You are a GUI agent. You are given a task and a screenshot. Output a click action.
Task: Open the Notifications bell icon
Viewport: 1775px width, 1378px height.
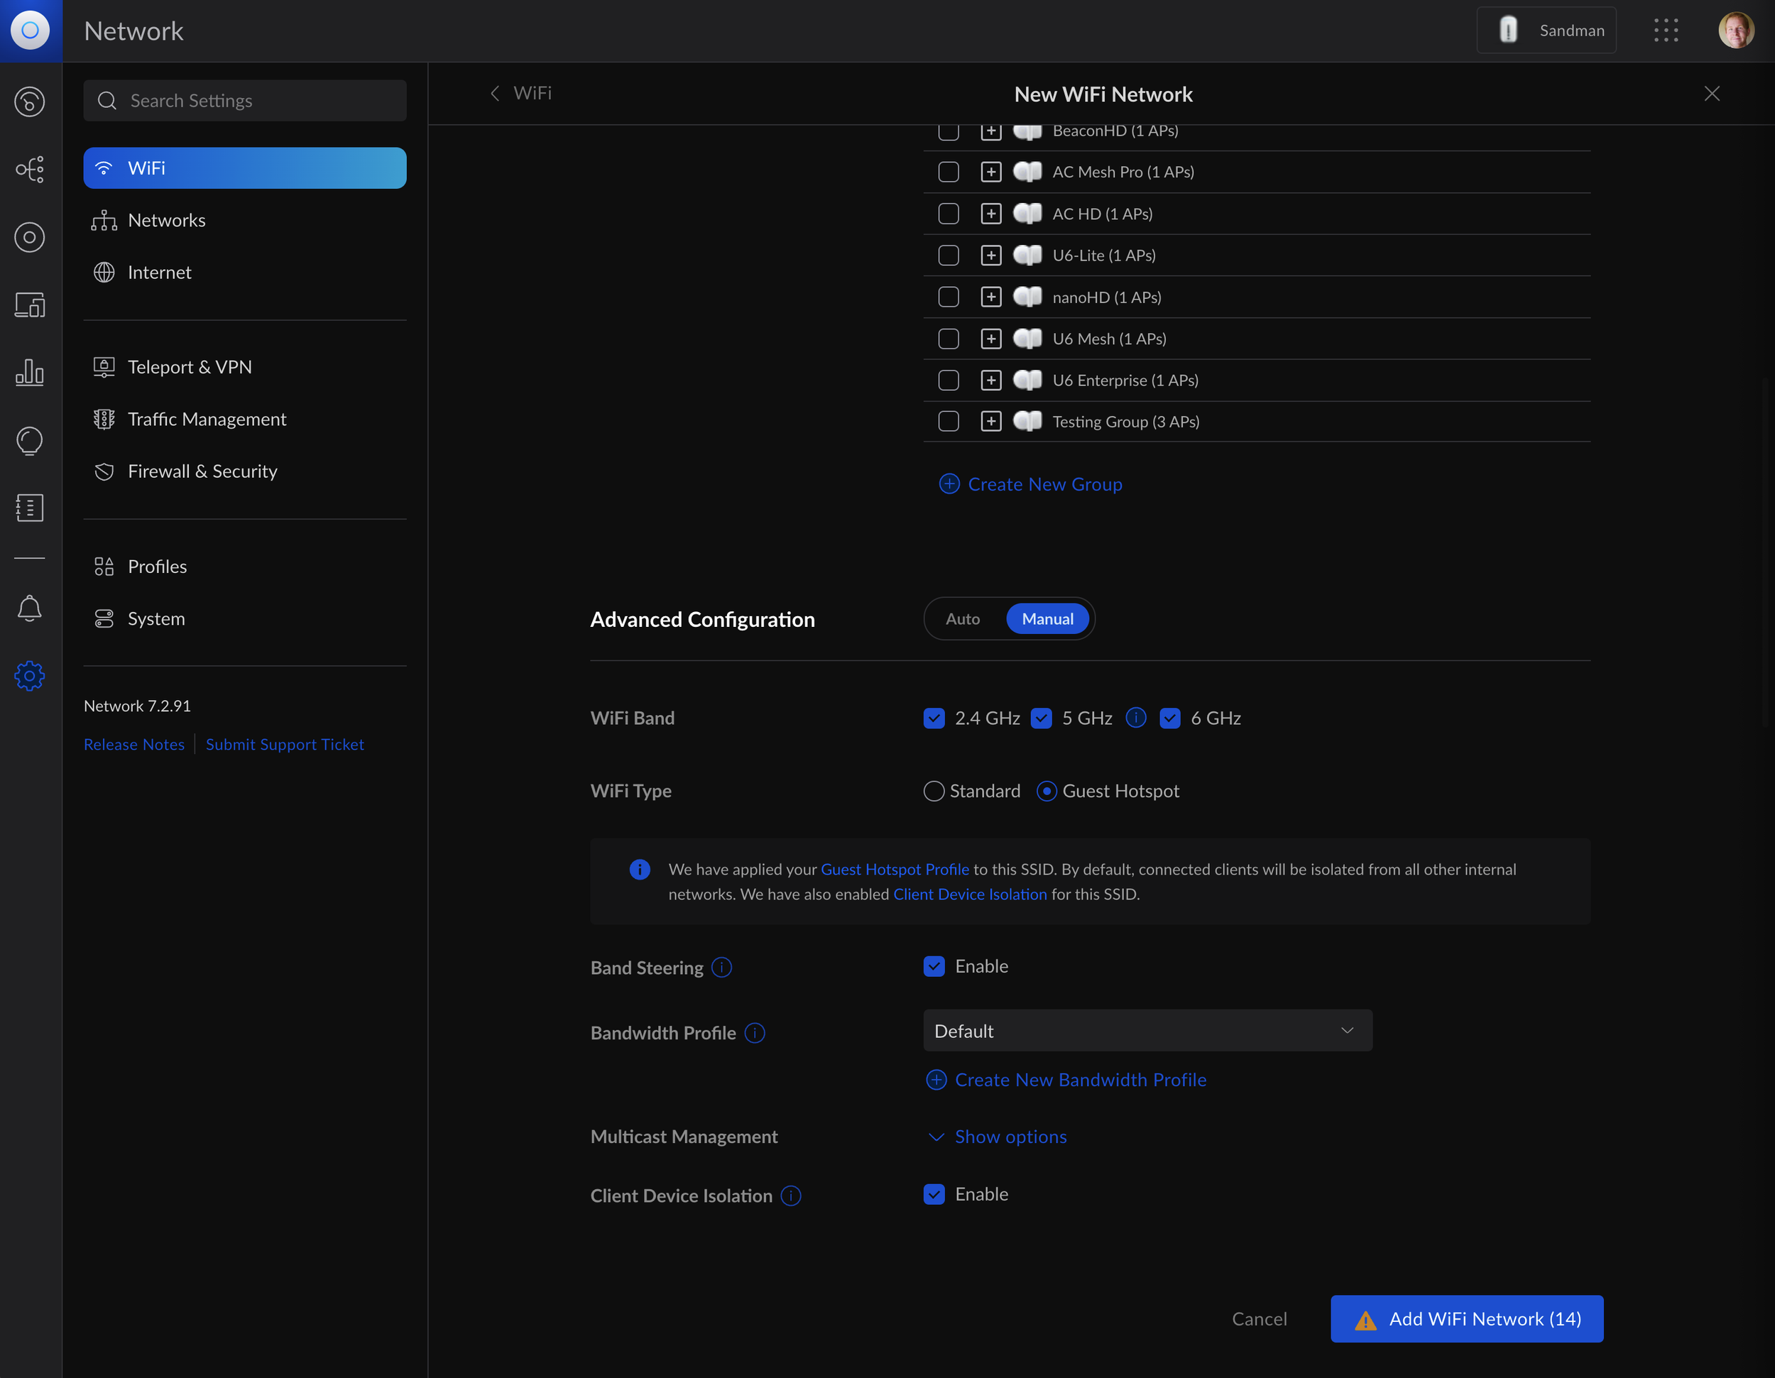click(x=30, y=608)
